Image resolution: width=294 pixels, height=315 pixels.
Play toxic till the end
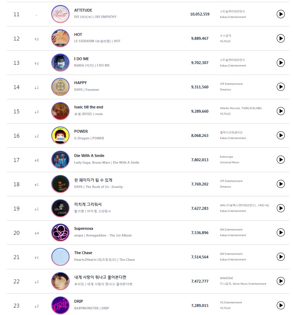[x=281, y=111]
